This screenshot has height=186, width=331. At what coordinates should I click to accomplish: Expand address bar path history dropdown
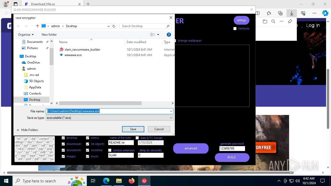(x=109, y=26)
